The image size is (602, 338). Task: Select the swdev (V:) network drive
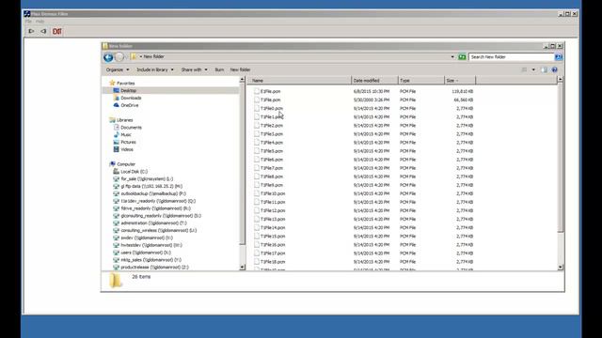point(147,238)
